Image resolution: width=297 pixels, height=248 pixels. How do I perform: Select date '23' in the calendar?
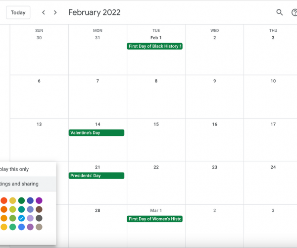coord(215,167)
